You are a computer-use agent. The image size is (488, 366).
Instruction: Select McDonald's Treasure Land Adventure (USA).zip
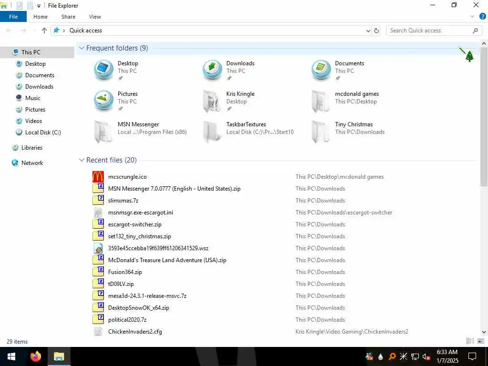pos(167,260)
